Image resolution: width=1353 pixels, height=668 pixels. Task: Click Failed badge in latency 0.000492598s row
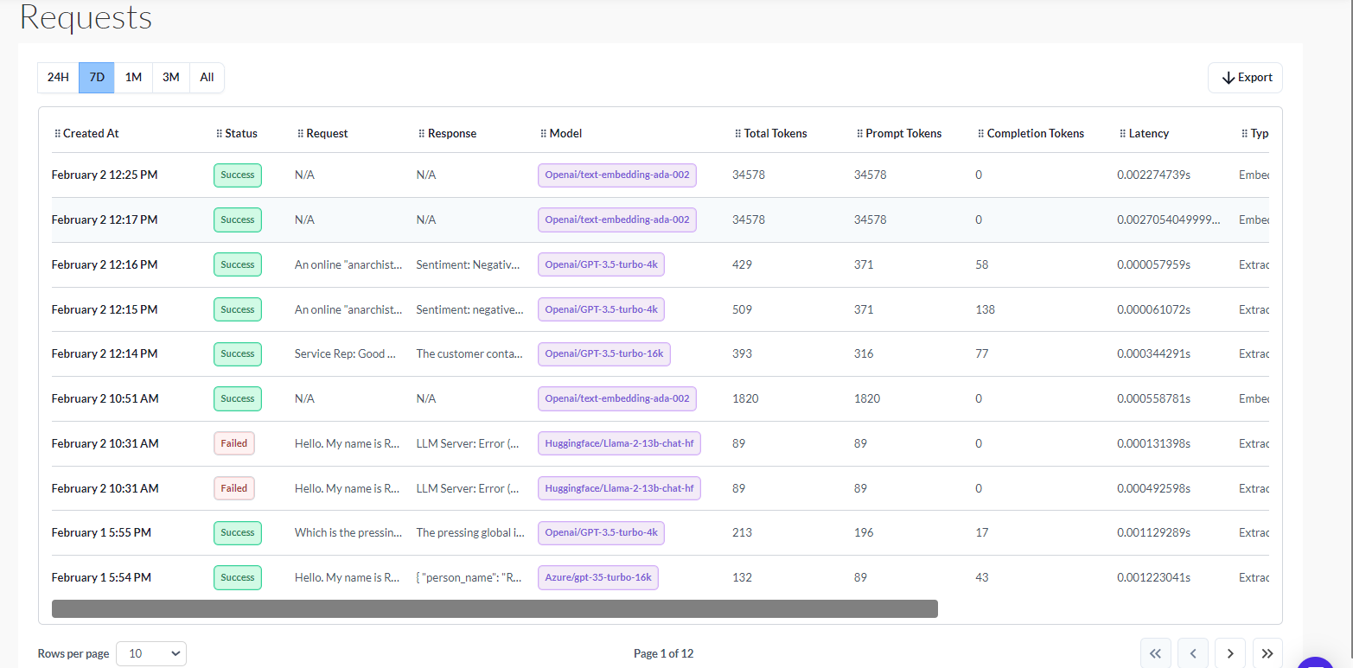[234, 488]
